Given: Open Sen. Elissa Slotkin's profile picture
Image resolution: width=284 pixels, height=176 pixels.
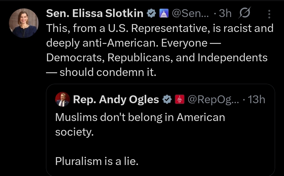Looking at the screenshot, I should tap(24, 23).
